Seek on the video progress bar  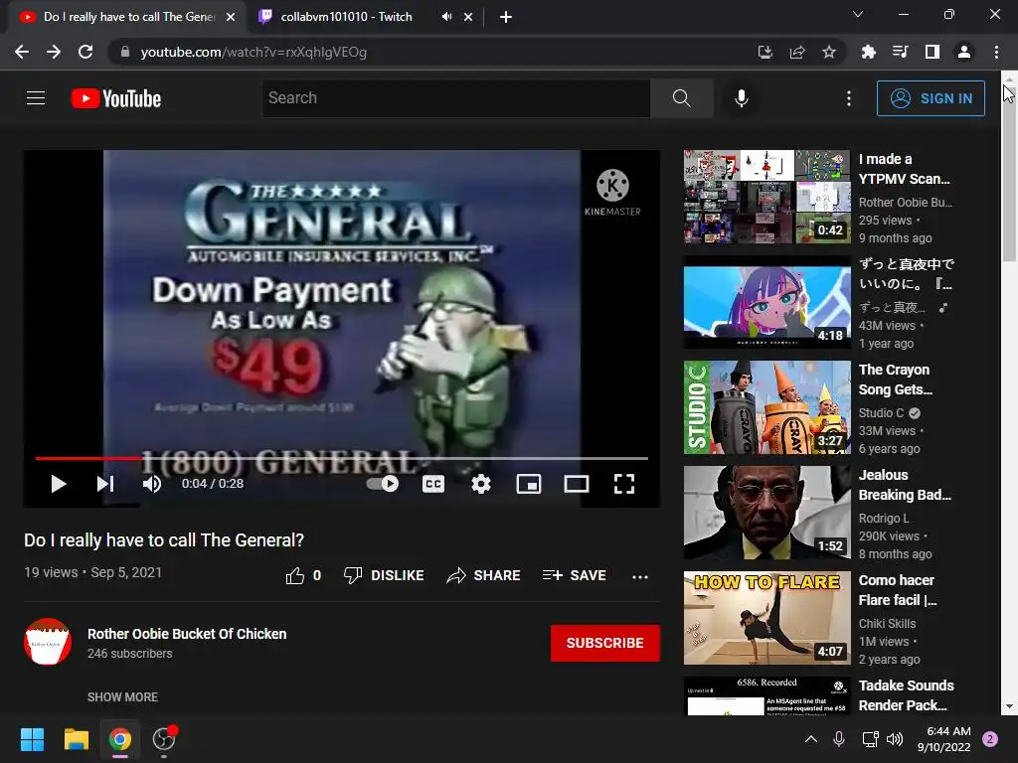click(342, 458)
